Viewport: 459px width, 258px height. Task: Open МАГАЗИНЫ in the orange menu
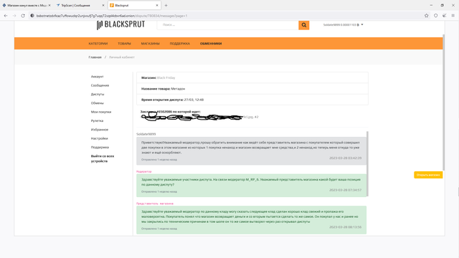(x=150, y=44)
